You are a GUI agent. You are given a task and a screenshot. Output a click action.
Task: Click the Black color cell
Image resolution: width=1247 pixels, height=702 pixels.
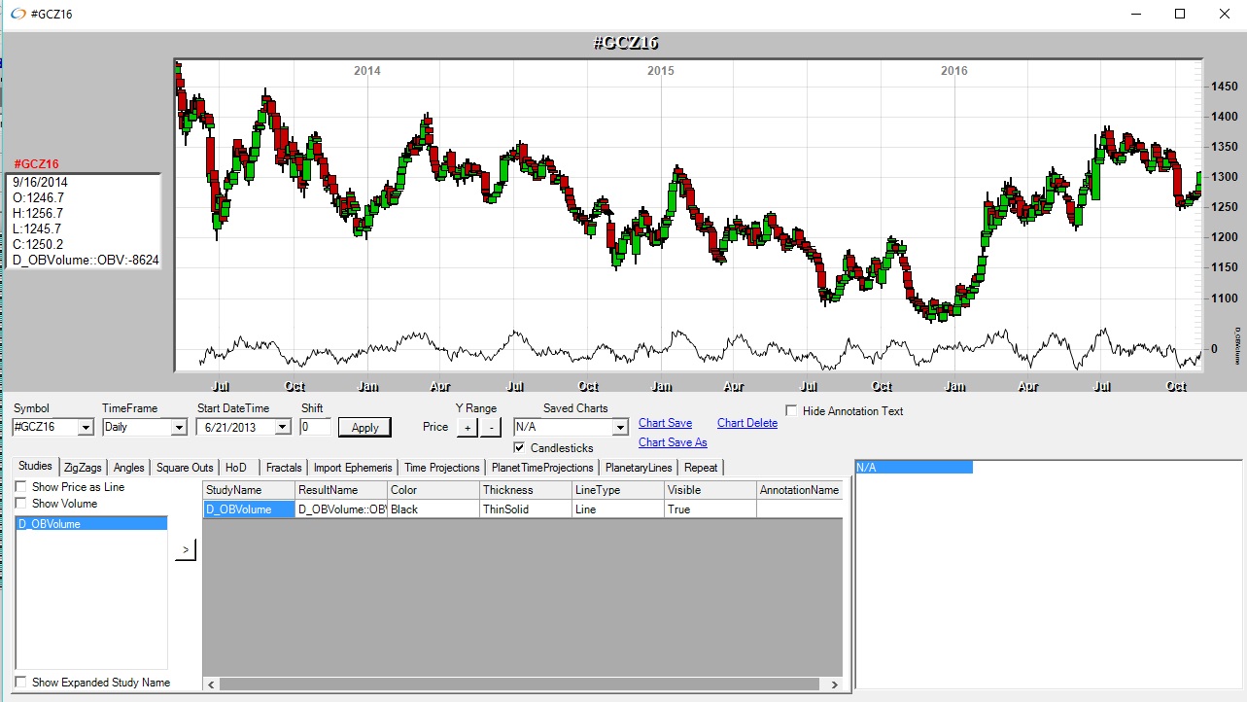pyautogui.click(x=433, y=509)
